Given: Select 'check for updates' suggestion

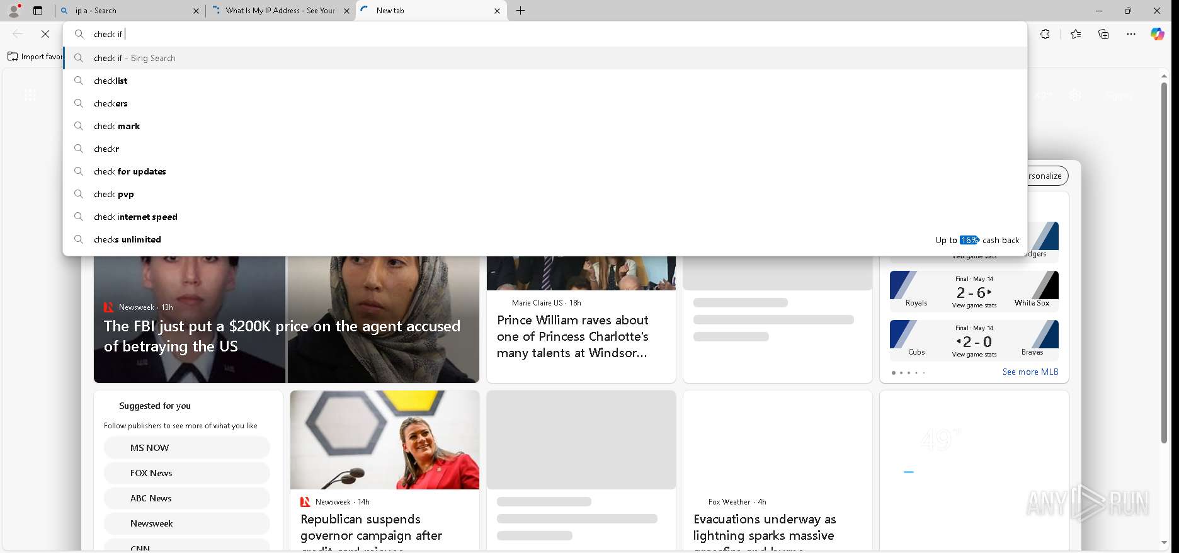Looking at the screenshot, I should tap(545, 171).
